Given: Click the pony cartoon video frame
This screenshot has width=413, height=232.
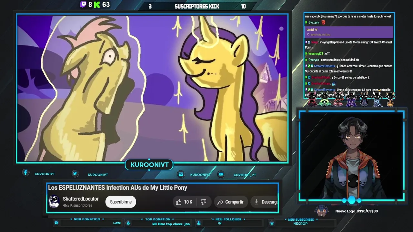Looking at the screenshot, I should pos(152,88).
